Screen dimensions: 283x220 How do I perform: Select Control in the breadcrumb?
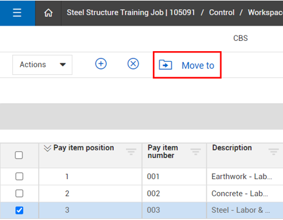[222, 13]
